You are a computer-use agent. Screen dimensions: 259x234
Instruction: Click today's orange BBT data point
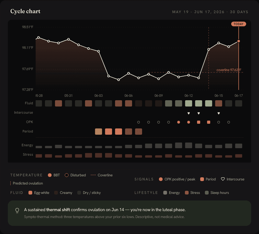[x=239, y=41]
